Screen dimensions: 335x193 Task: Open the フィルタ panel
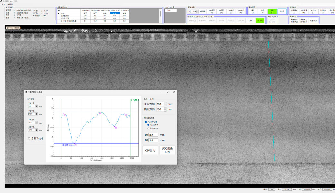pos(282,12)
